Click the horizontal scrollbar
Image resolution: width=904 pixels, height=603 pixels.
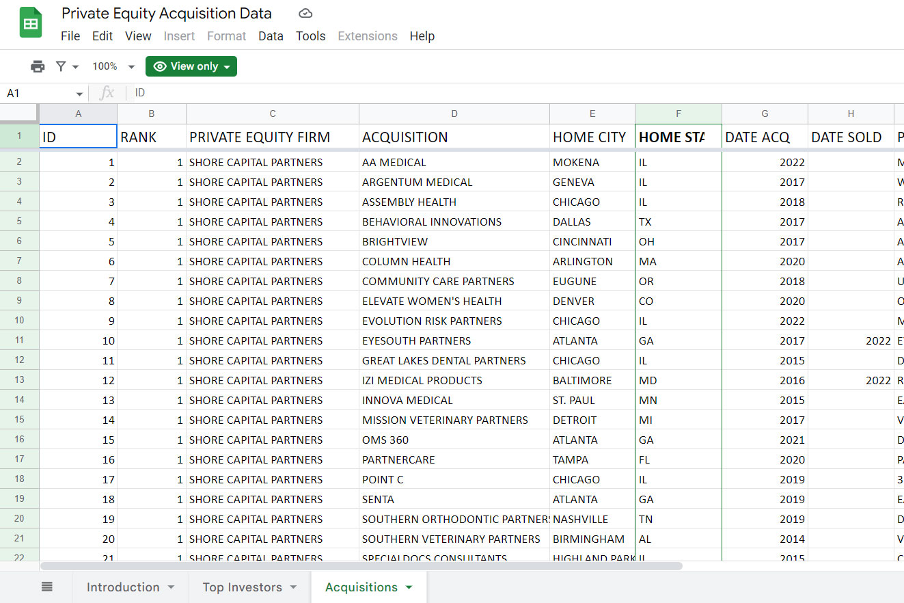click(x=361, y=566)
